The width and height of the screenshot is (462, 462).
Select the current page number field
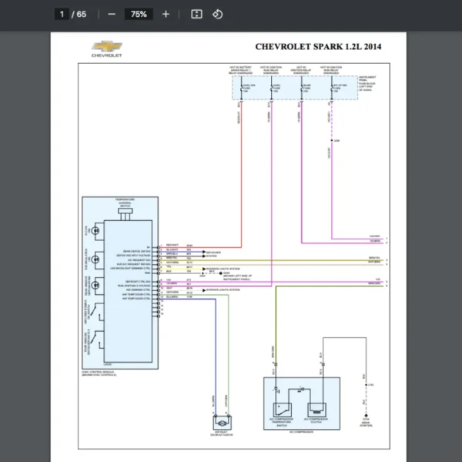[62, 14]
